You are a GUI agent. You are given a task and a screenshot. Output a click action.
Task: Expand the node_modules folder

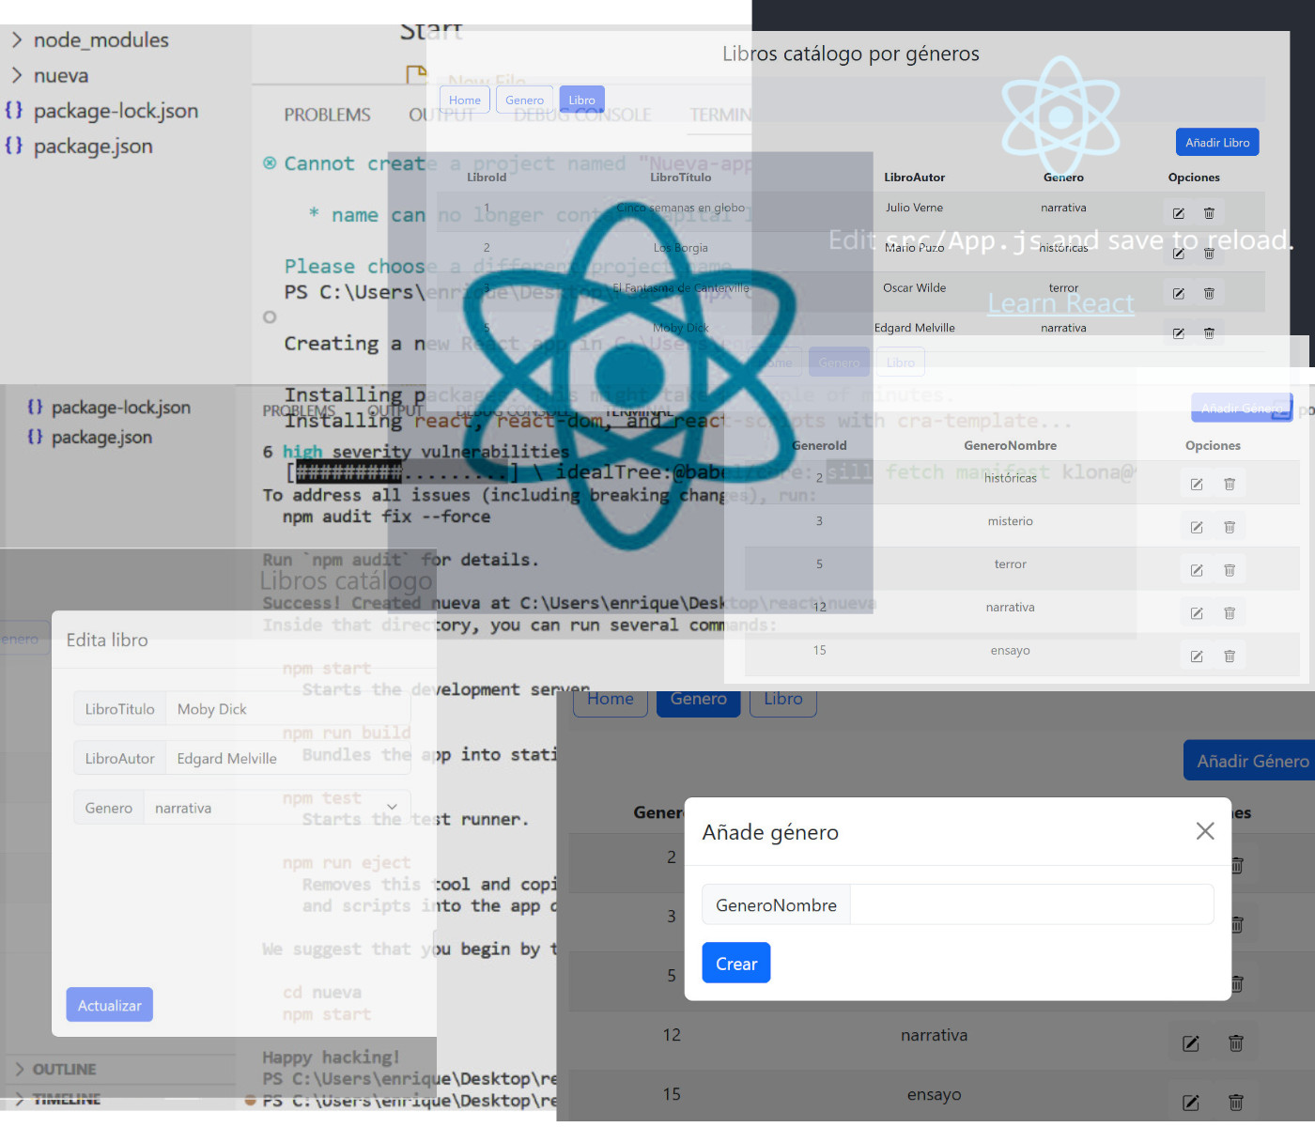[x=92, y=39]
